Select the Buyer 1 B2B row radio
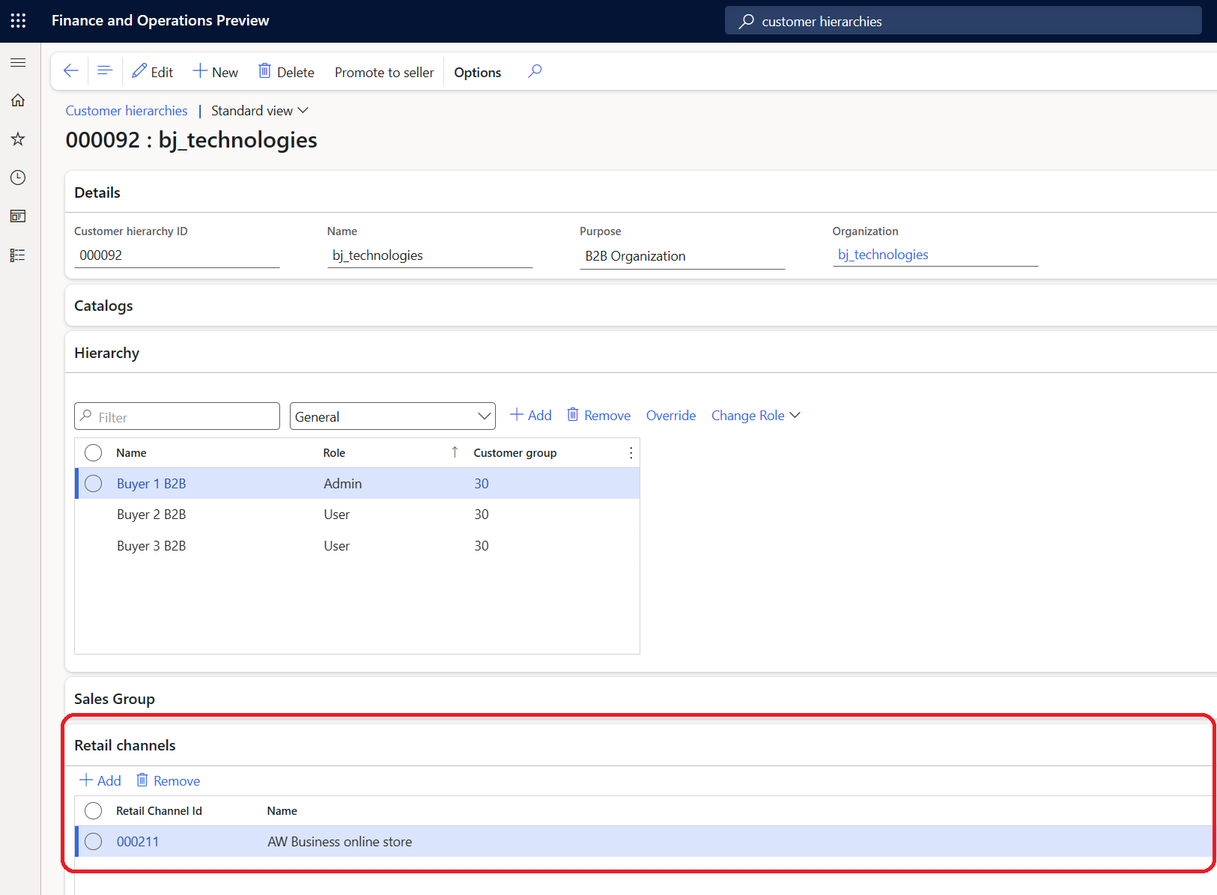The width and height of the screenshot is (1217, 895). point(94,484)
